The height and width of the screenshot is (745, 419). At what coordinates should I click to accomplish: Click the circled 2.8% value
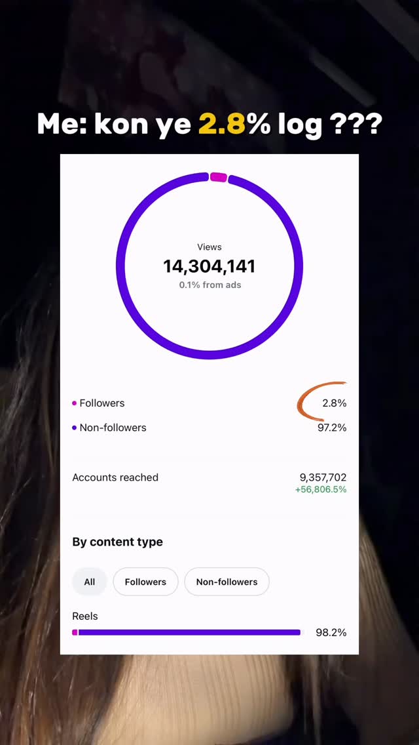pos(334,403)
